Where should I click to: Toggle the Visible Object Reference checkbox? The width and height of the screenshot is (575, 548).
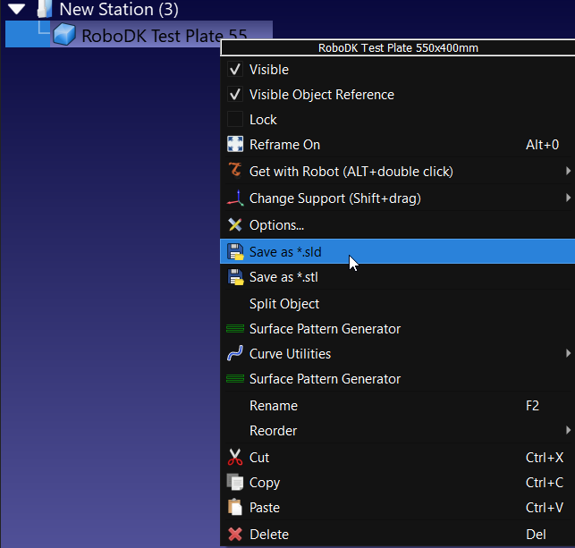[235, 95]
